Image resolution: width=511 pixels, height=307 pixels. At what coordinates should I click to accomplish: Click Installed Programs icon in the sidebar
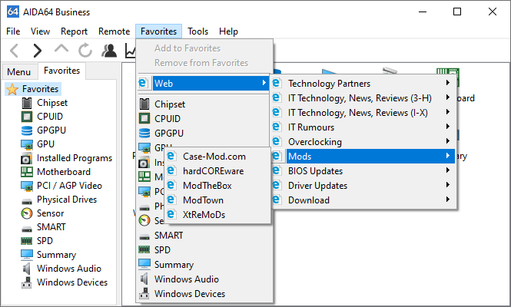27,158
